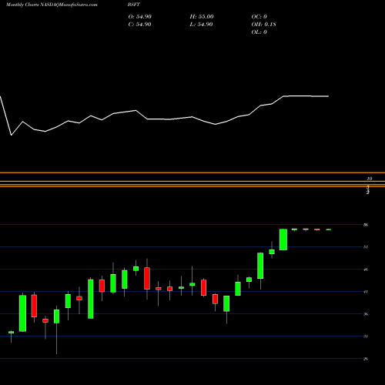385x385 pixels.
Task: Select the BSFT ticker symbol label
Action: [134, 5]
